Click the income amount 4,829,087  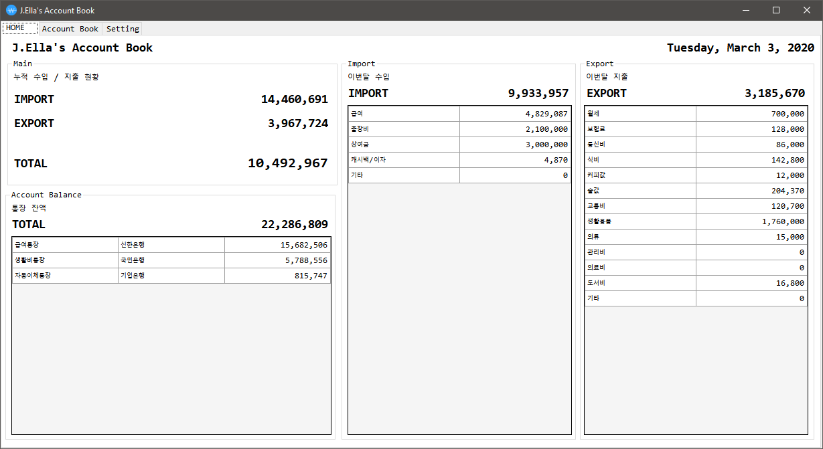[515, 114]
